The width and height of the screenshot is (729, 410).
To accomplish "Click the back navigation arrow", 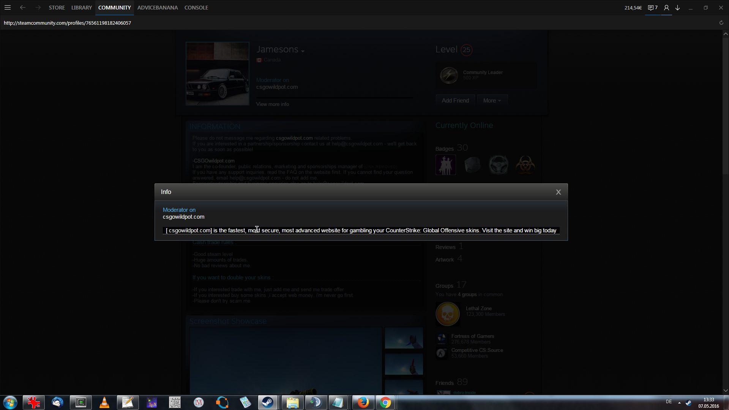I will pos(23,8).
